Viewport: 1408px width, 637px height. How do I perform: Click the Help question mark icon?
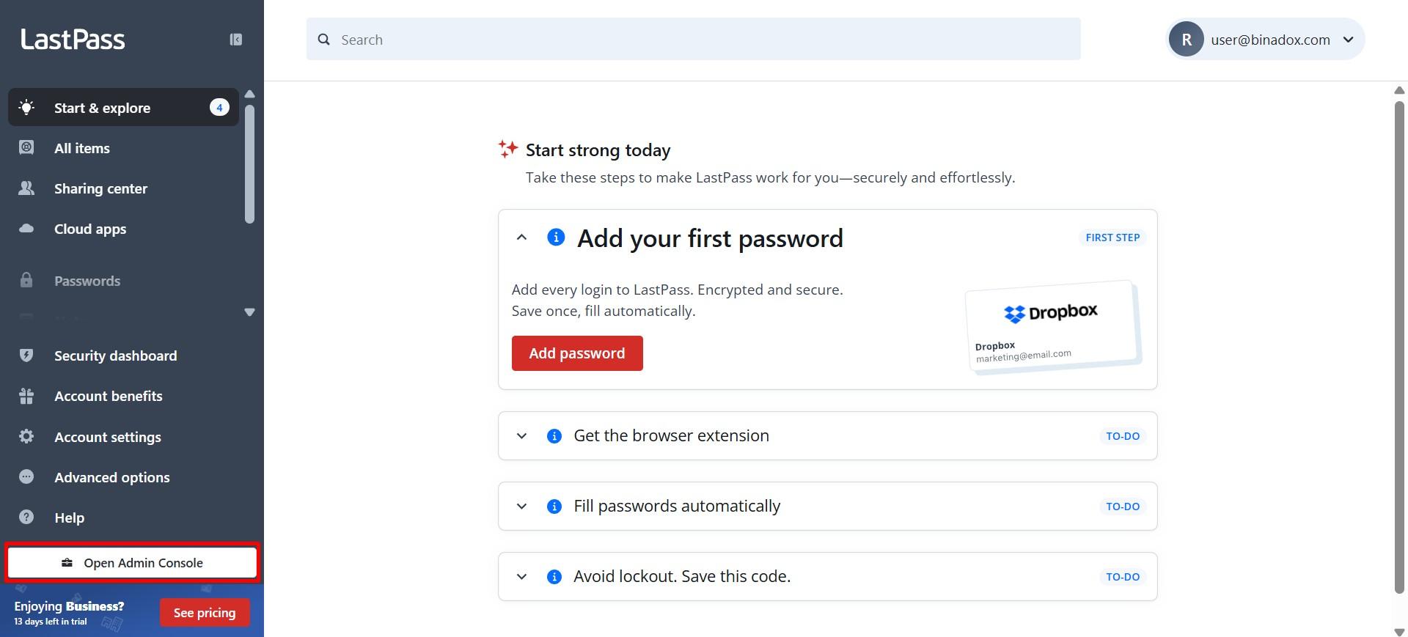coord(26,518)
